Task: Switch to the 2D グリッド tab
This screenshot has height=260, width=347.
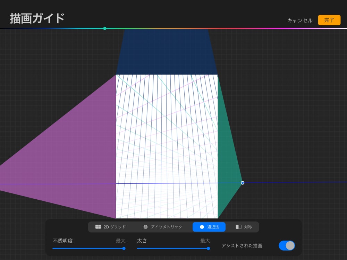Action: [x=110, y=227]
